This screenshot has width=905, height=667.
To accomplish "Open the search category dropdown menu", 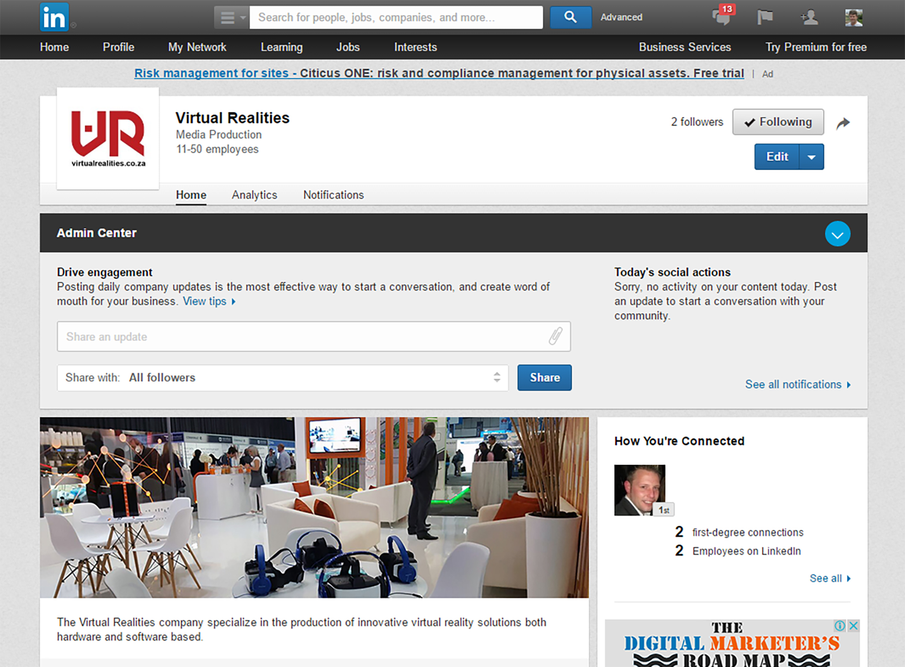I will coord(232,17).
